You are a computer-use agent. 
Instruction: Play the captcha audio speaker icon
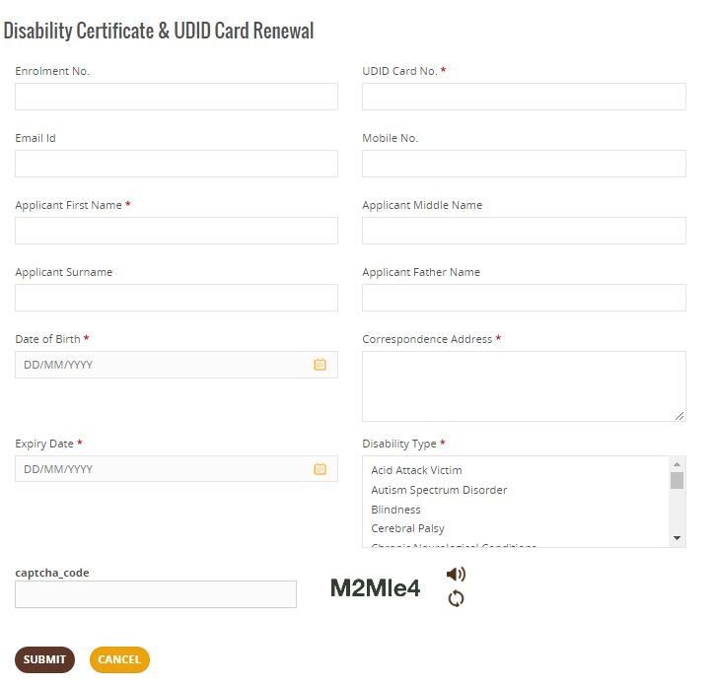click(x=456, y=574)
